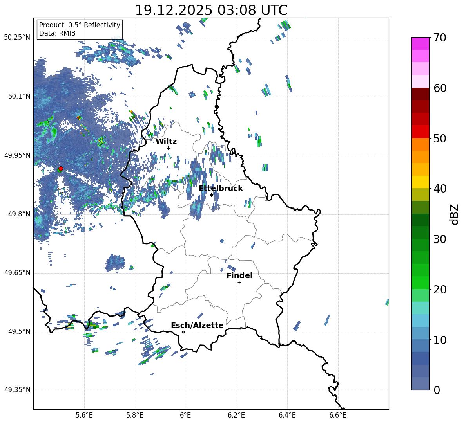
Task: Select the Wiltz city label
Action: pyautogui.click(x=166, y=141)
